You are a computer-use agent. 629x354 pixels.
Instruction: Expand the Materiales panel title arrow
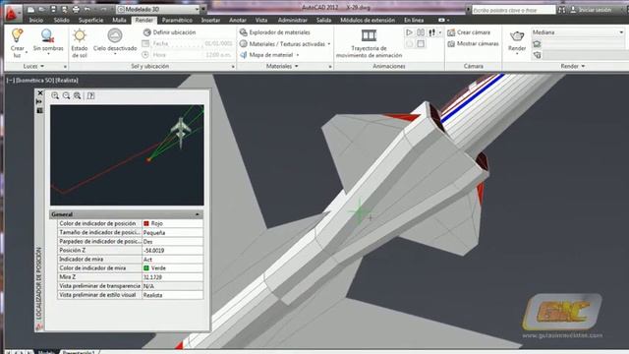(297, 66)
